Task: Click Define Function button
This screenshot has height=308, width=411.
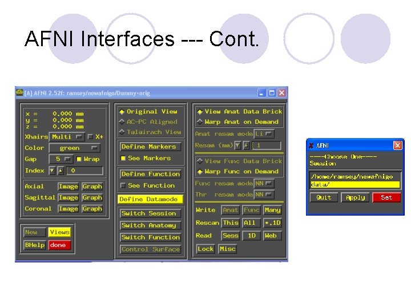Action: [151, 174]
